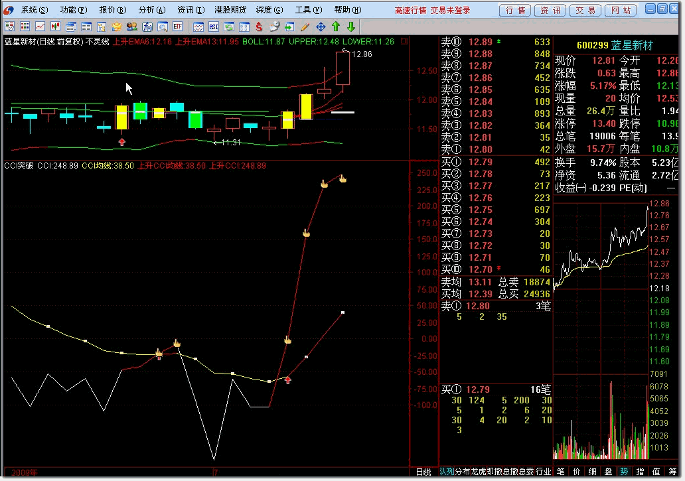Select the 筹 tab at bottom right
Image resolution: width=685 pixels, height=481 pixels.
pyautogui.click(x=672, y=472)
